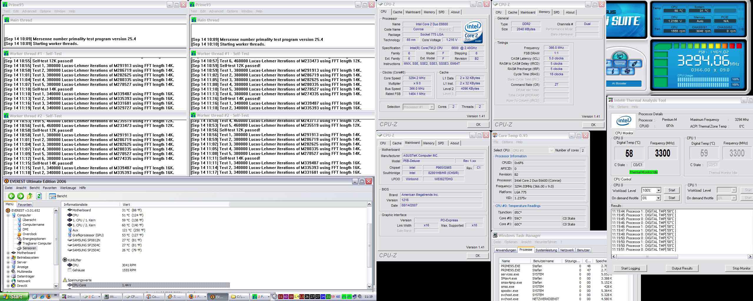This screenshot has height=301, width=753.
Task: Expand hidden tray icons arrow
Action: (x=275, y=297)
